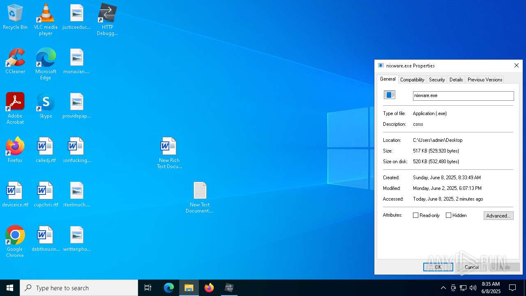This screenshot has height=296, width=526.
Task: Open Task View from the taskbar
Action: tap(148, 288)
